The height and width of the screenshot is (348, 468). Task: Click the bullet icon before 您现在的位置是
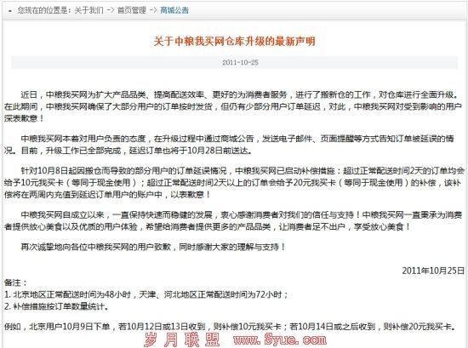[10, 11]
